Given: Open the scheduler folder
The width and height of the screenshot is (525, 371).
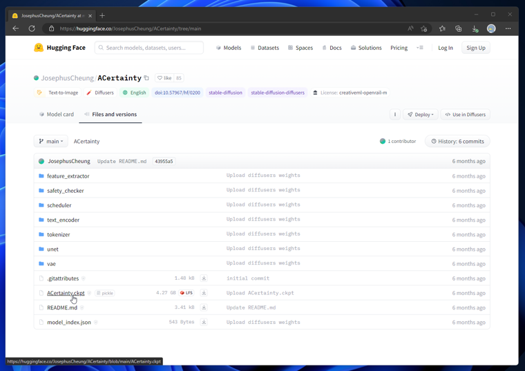Looking at the screenshot, I should coord(59,205).
